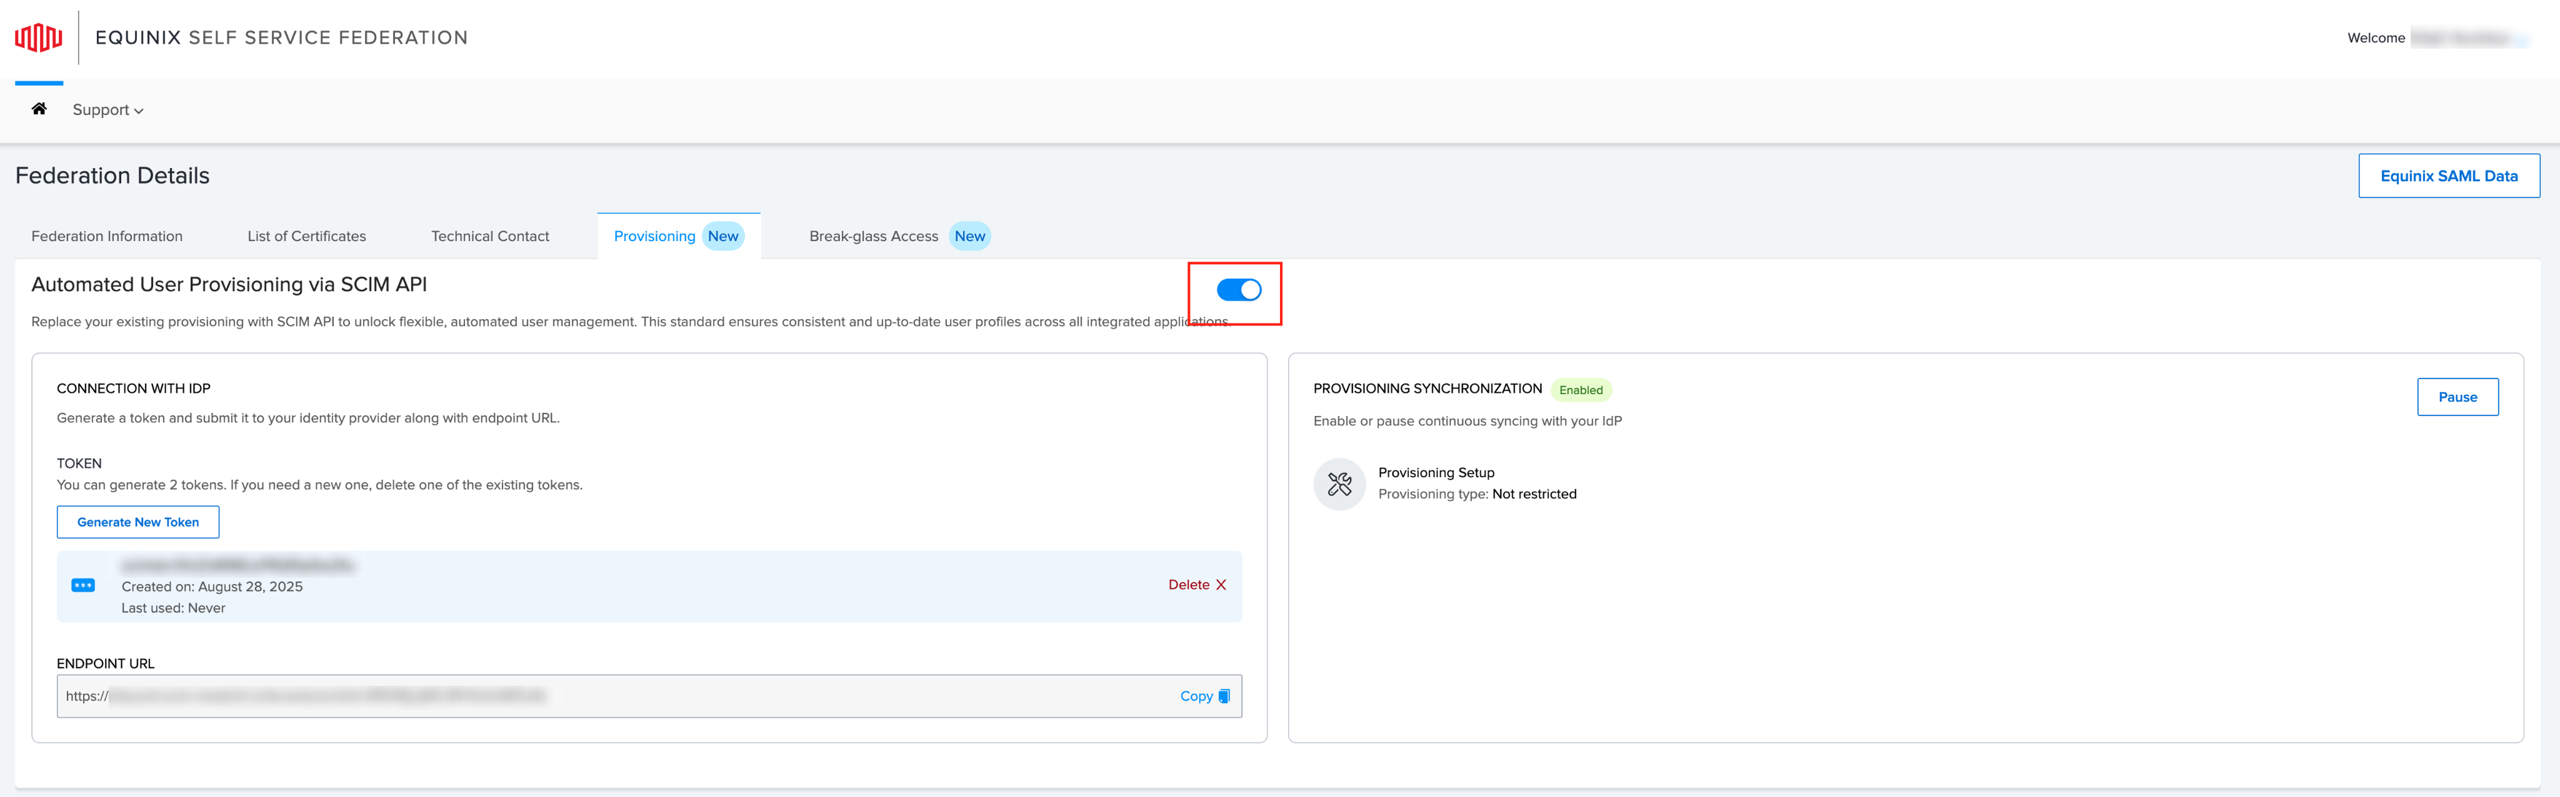Toggle off SCIM API automated provisioning
Image resolution: width=2560 pixels, height=797 pixels.
(x=1238, y=290)
